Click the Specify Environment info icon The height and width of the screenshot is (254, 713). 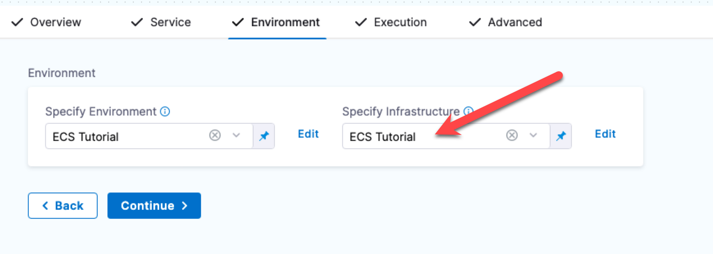165,111
